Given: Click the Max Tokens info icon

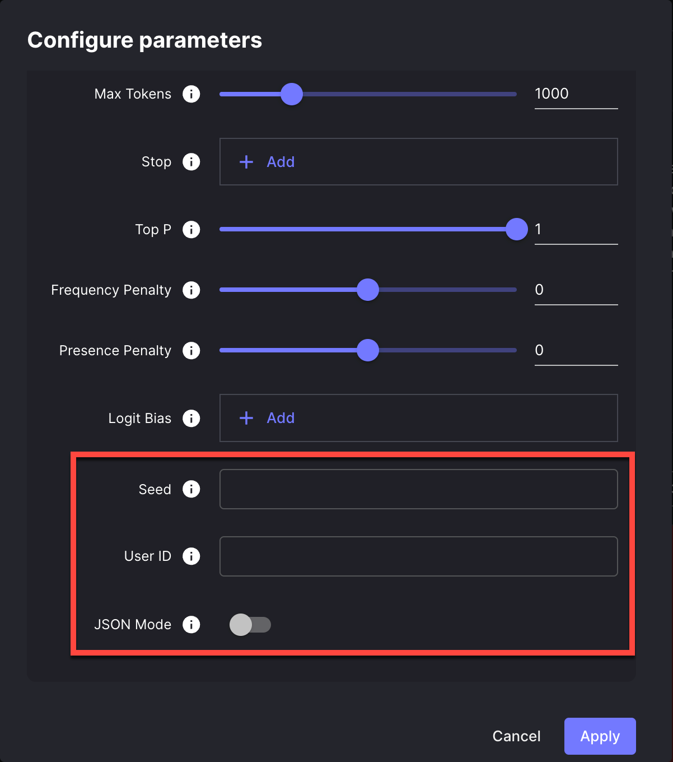Looking at the screenshot, I should [191, 94].
